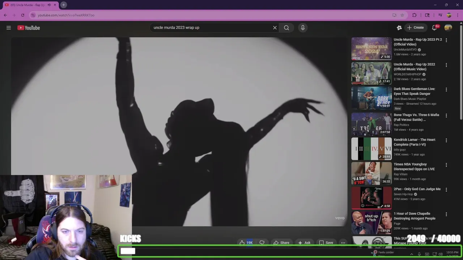Viewport: 463px width, 260px height.
Task: Focus the browser address bar URL
Action: click(66, 15)
